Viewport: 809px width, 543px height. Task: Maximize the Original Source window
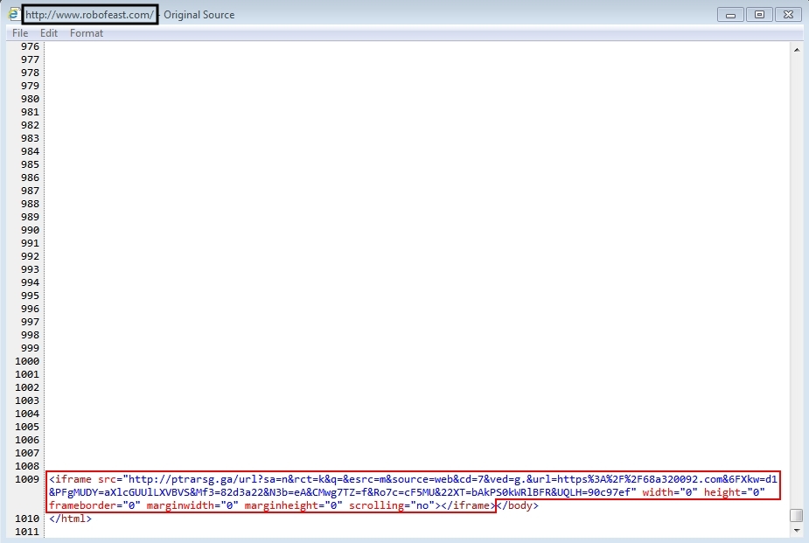tap(758, 14)
